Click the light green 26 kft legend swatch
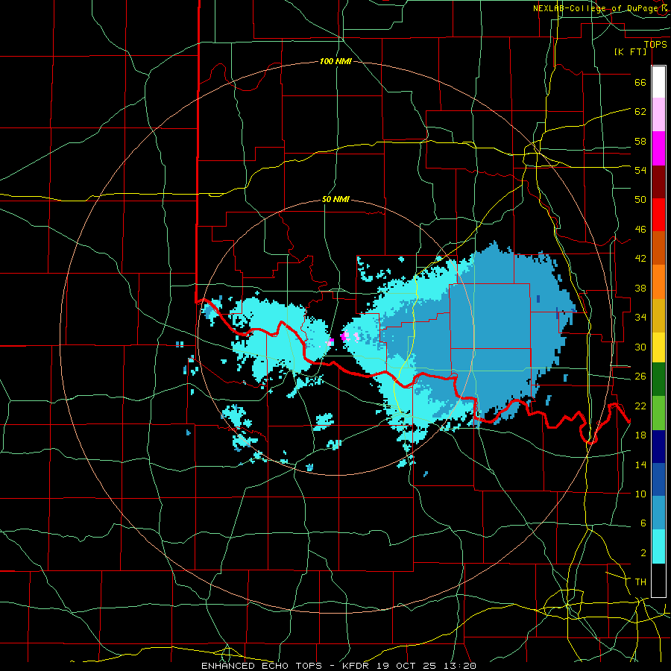The image size is (671, 671). [x=658, y=413]
